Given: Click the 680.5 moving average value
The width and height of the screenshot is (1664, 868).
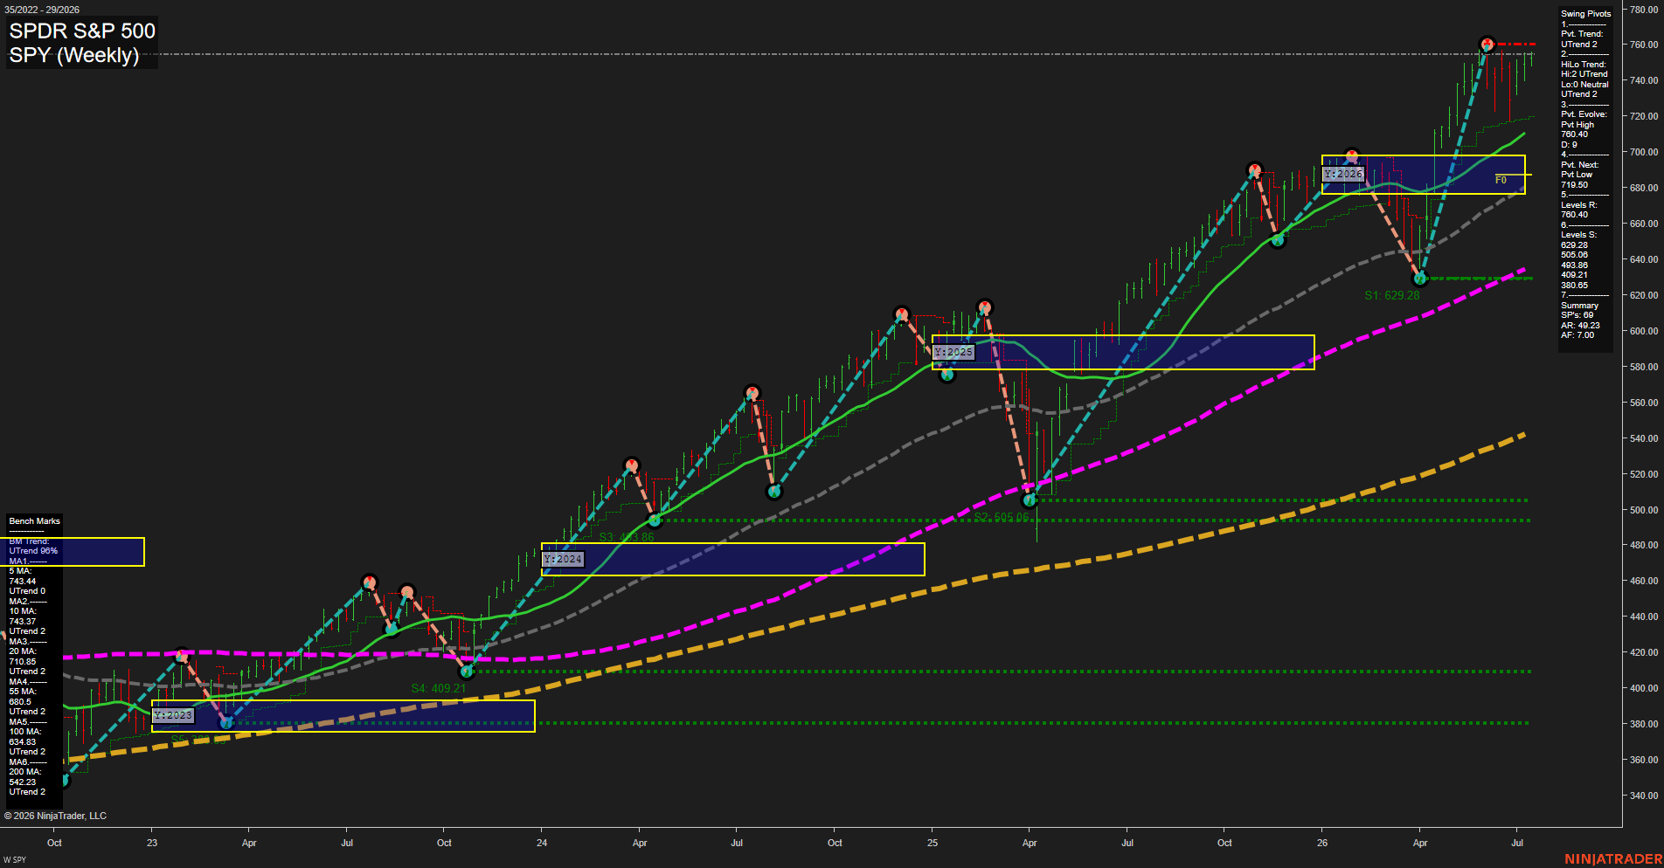Looking at the screenshot, I should 20,701.
